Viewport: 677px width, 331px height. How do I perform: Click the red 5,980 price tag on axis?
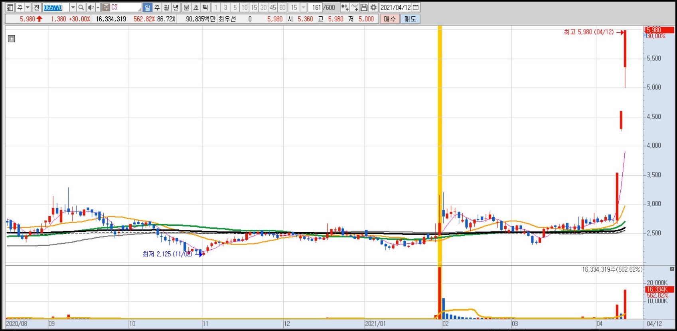coord(659,30)
